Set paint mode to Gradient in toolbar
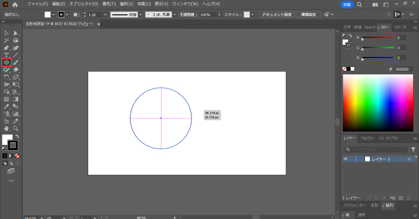This screenshot has width=419, height=219. pyautogui.click(x=11, y=156)
